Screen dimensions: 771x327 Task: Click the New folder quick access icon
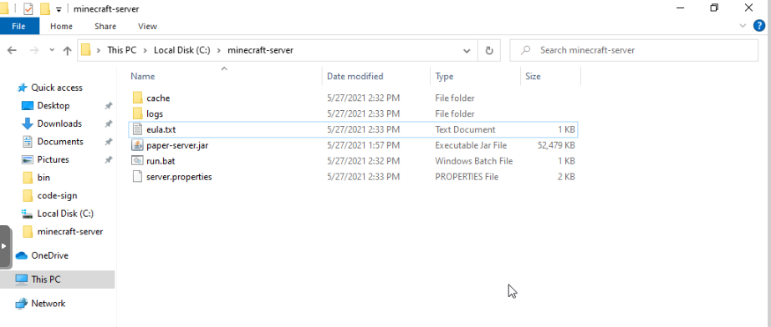pos(45,9)
